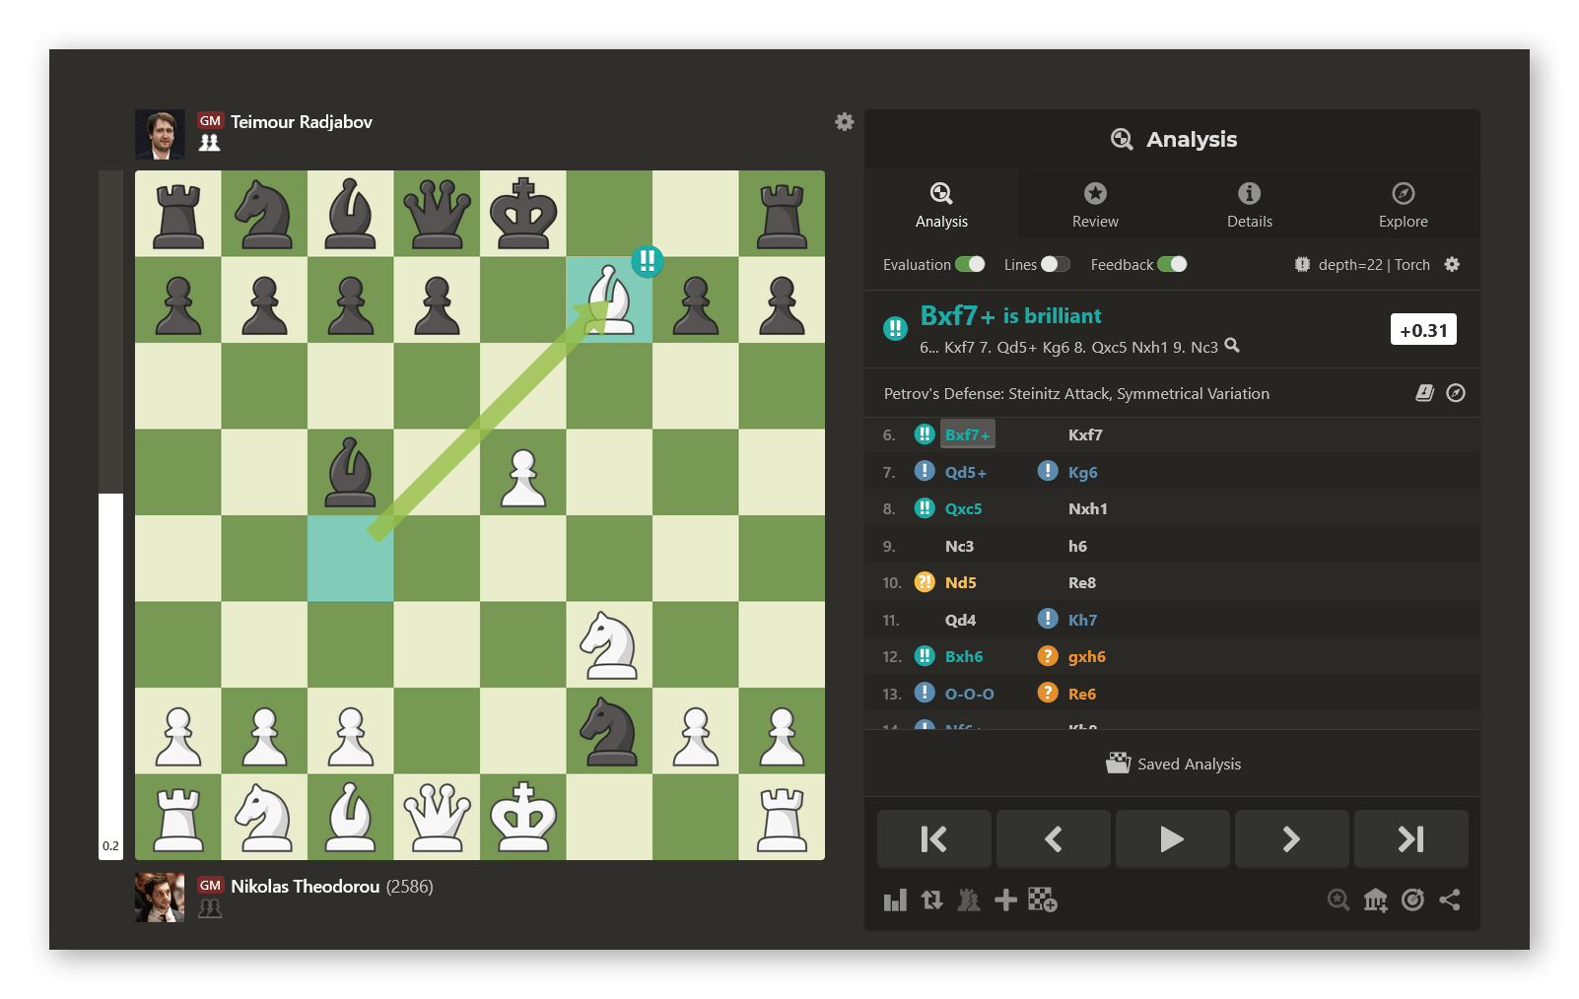Open the Details tab
1579x999 pixels.
1249,205
